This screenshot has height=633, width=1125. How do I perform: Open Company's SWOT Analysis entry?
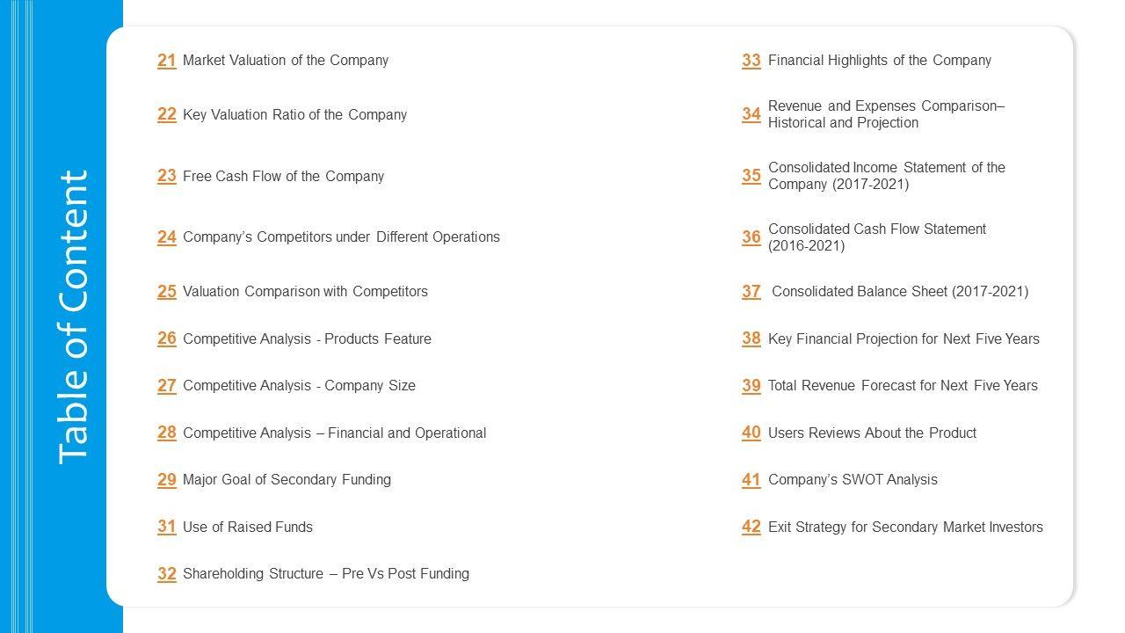pyautogui.click(x=853, y=479)
